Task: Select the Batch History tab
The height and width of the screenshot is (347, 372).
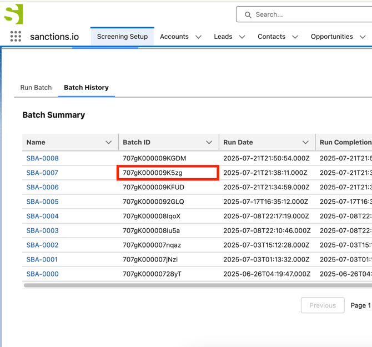Action: 87,88
